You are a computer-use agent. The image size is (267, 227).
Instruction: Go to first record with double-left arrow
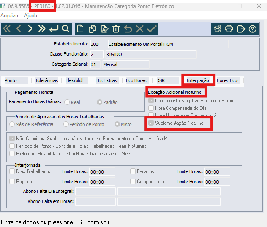point(7,29)
